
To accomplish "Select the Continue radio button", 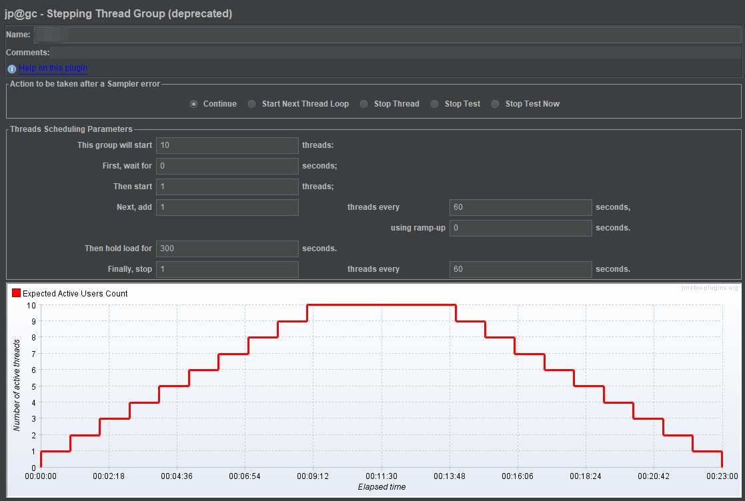I will [x=193, y=104].
